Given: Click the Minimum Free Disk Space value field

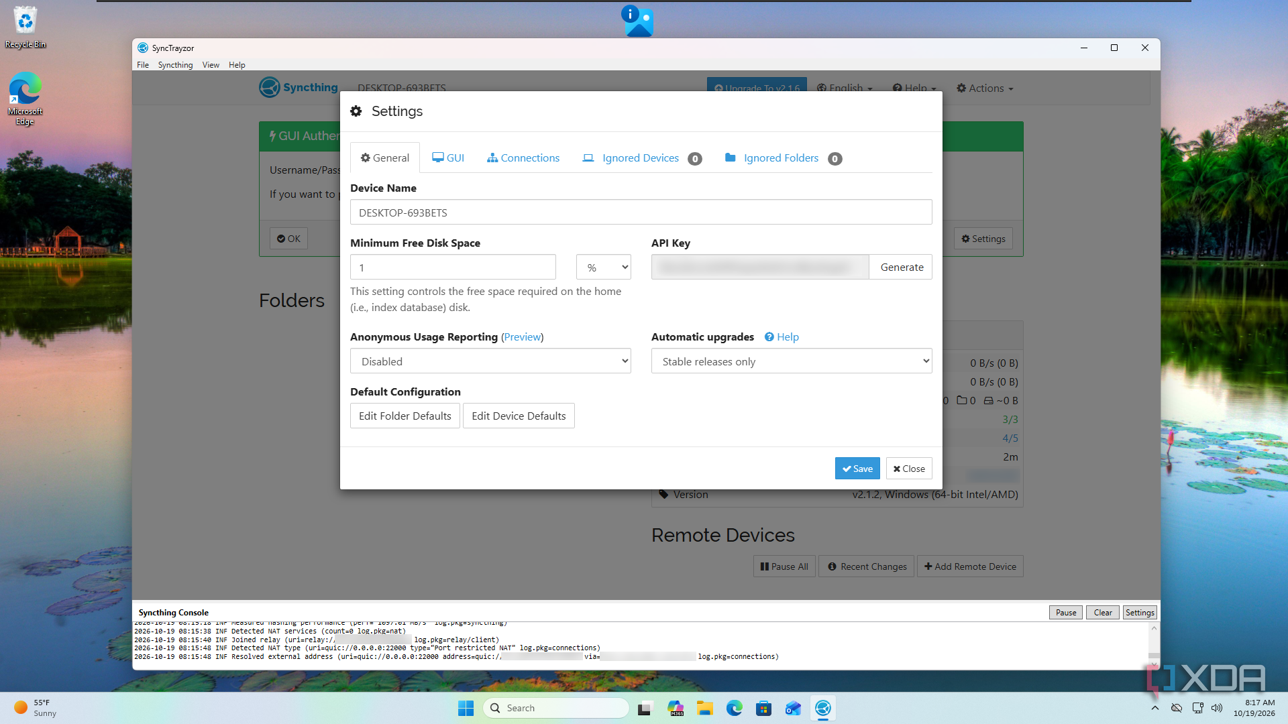Looking at the screenshot, I should pos(453,267).
